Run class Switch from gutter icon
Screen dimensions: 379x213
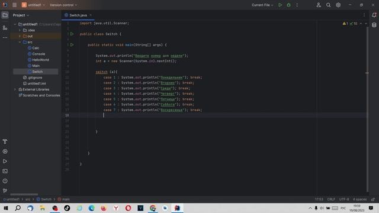(72, 34)
